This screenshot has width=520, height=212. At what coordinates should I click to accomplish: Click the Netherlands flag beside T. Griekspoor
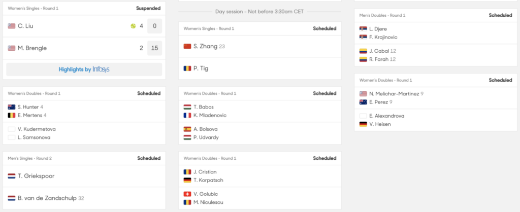12,176
